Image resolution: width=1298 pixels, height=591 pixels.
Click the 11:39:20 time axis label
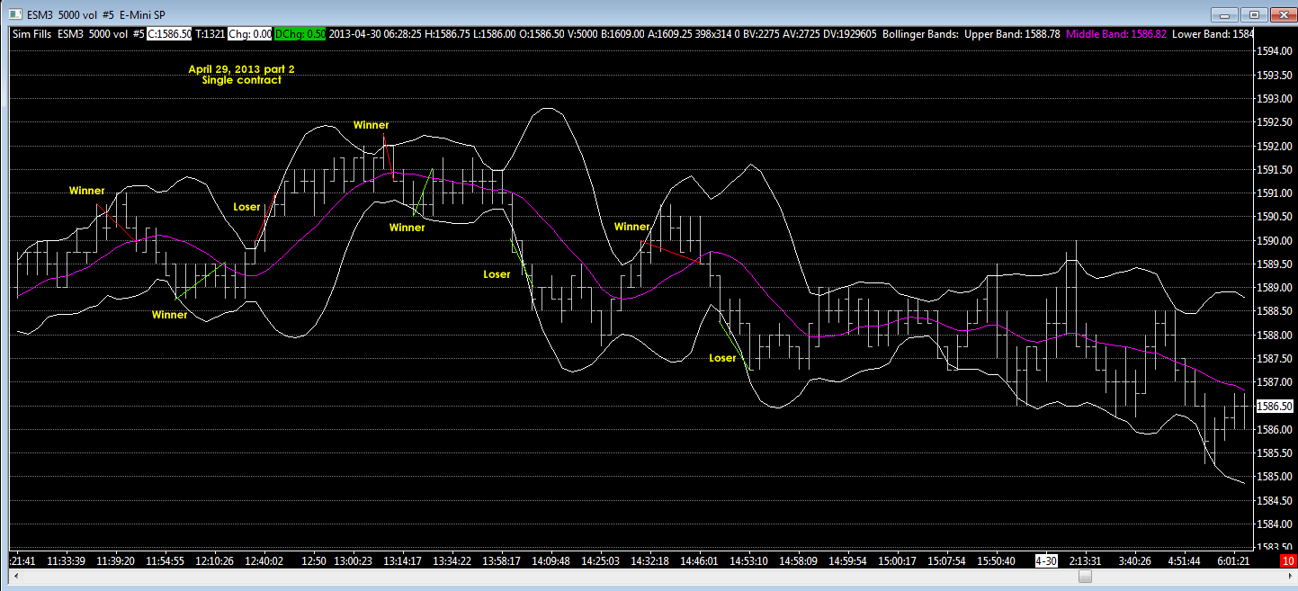(116, 560)
